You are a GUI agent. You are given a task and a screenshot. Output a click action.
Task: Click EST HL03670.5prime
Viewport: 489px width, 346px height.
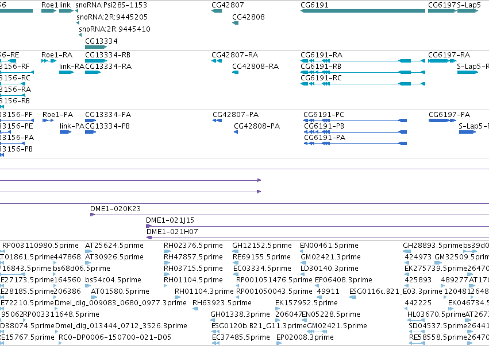pyautogui.click(x=436, y=314)
